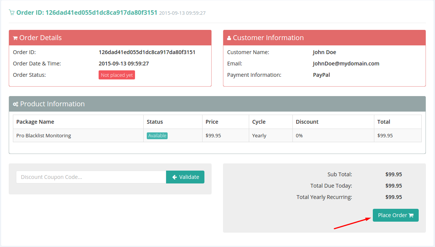Click the 'PayPal' payment information value
435x247 pixels.
tap(321, 75)
